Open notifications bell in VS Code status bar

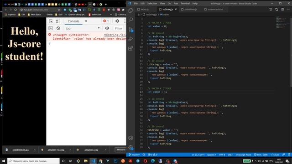(x=289, y=154)
